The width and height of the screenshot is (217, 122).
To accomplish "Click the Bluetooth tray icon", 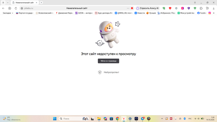I will [x=185, y=119].
